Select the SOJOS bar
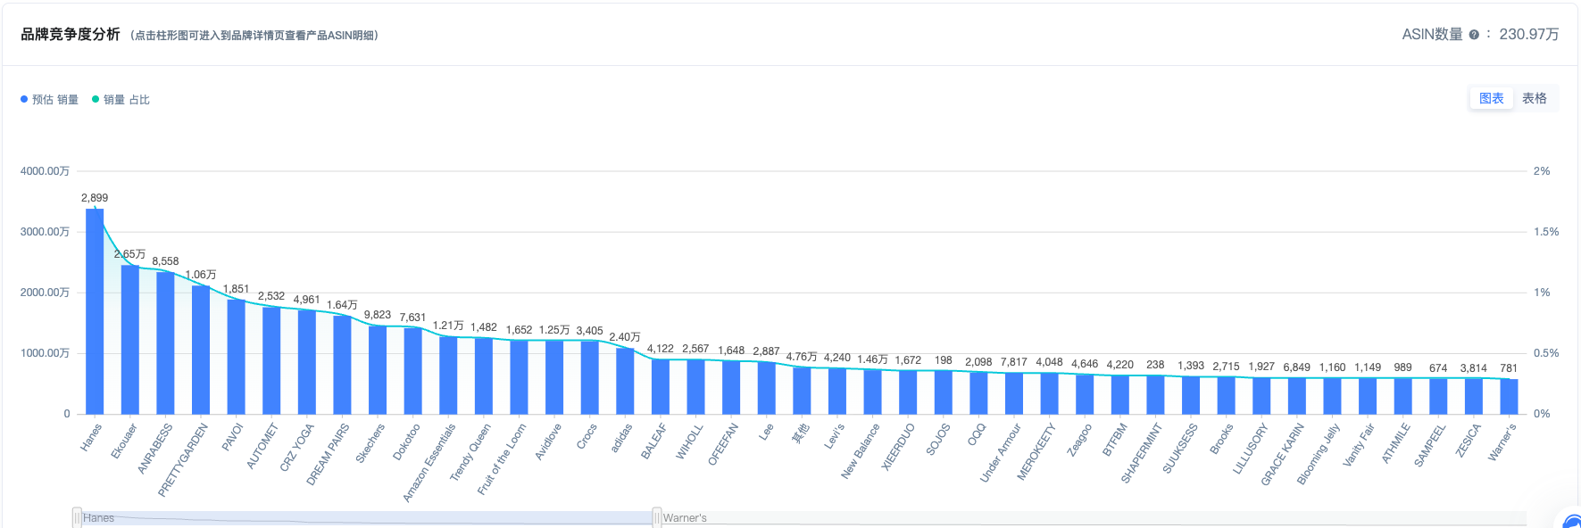 coord(943,392)
